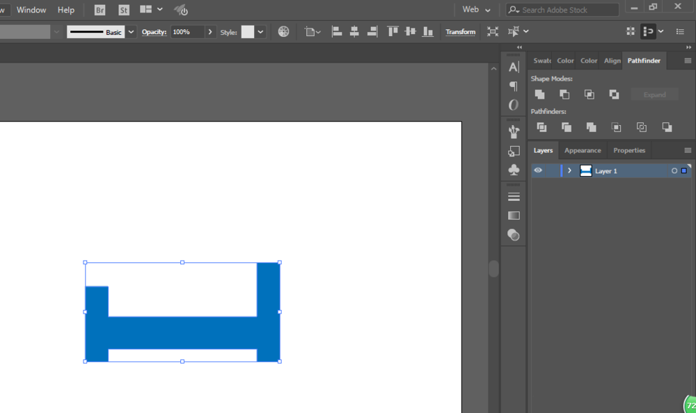
Task: Open the Gradient panel icon
Action: click(514, 216)
